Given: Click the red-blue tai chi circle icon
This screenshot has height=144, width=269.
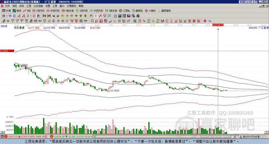Looking at the screenshot, I should click(205, 21).
